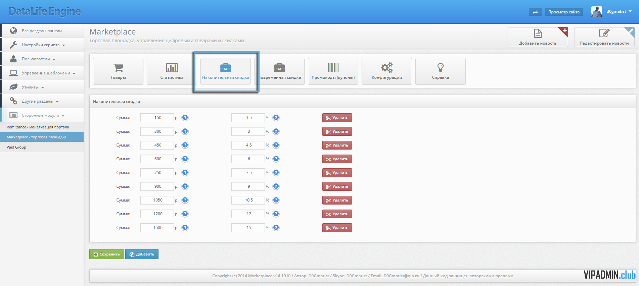639x286 pixels.
Task: Open the Статистика chart section
Action: click(172, 71)
